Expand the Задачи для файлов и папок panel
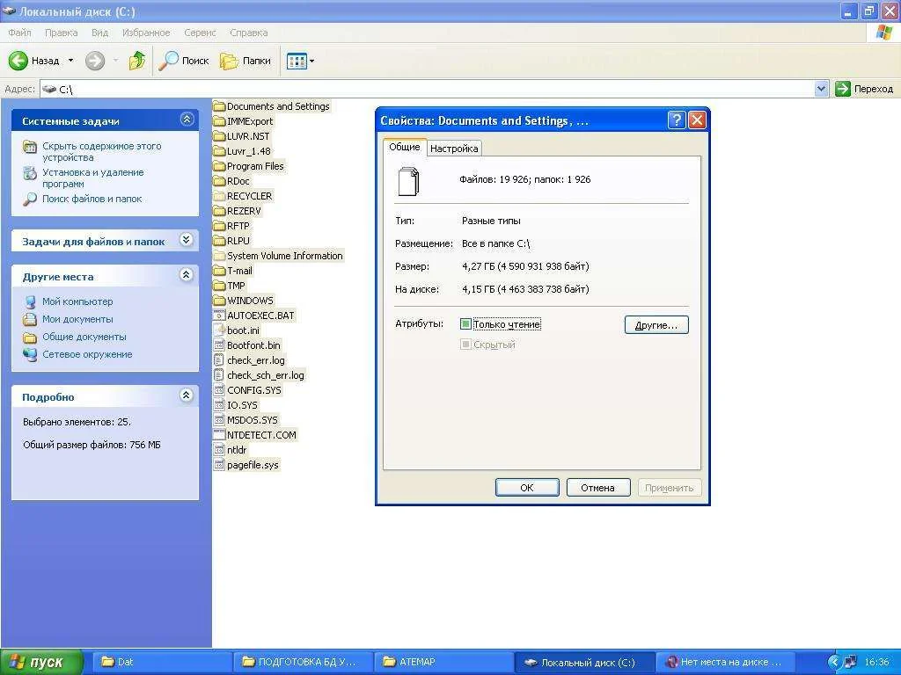Viewport: 901px width, 675px height. pos(187,240)
